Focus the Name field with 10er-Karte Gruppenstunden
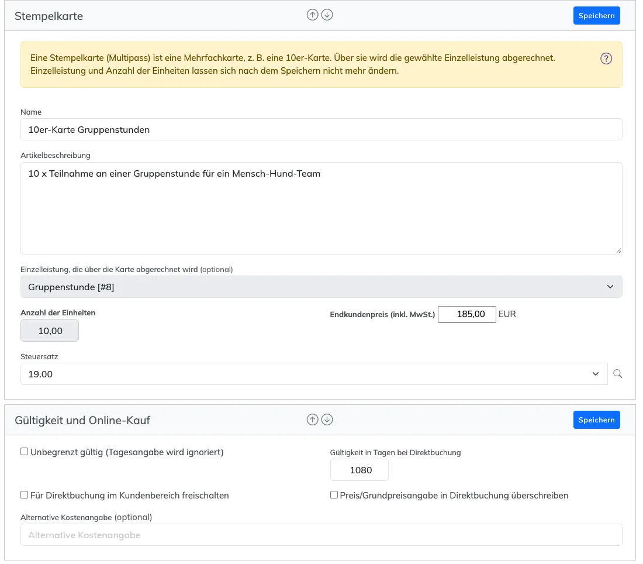The image size is (643, 564). pos(321,130)
